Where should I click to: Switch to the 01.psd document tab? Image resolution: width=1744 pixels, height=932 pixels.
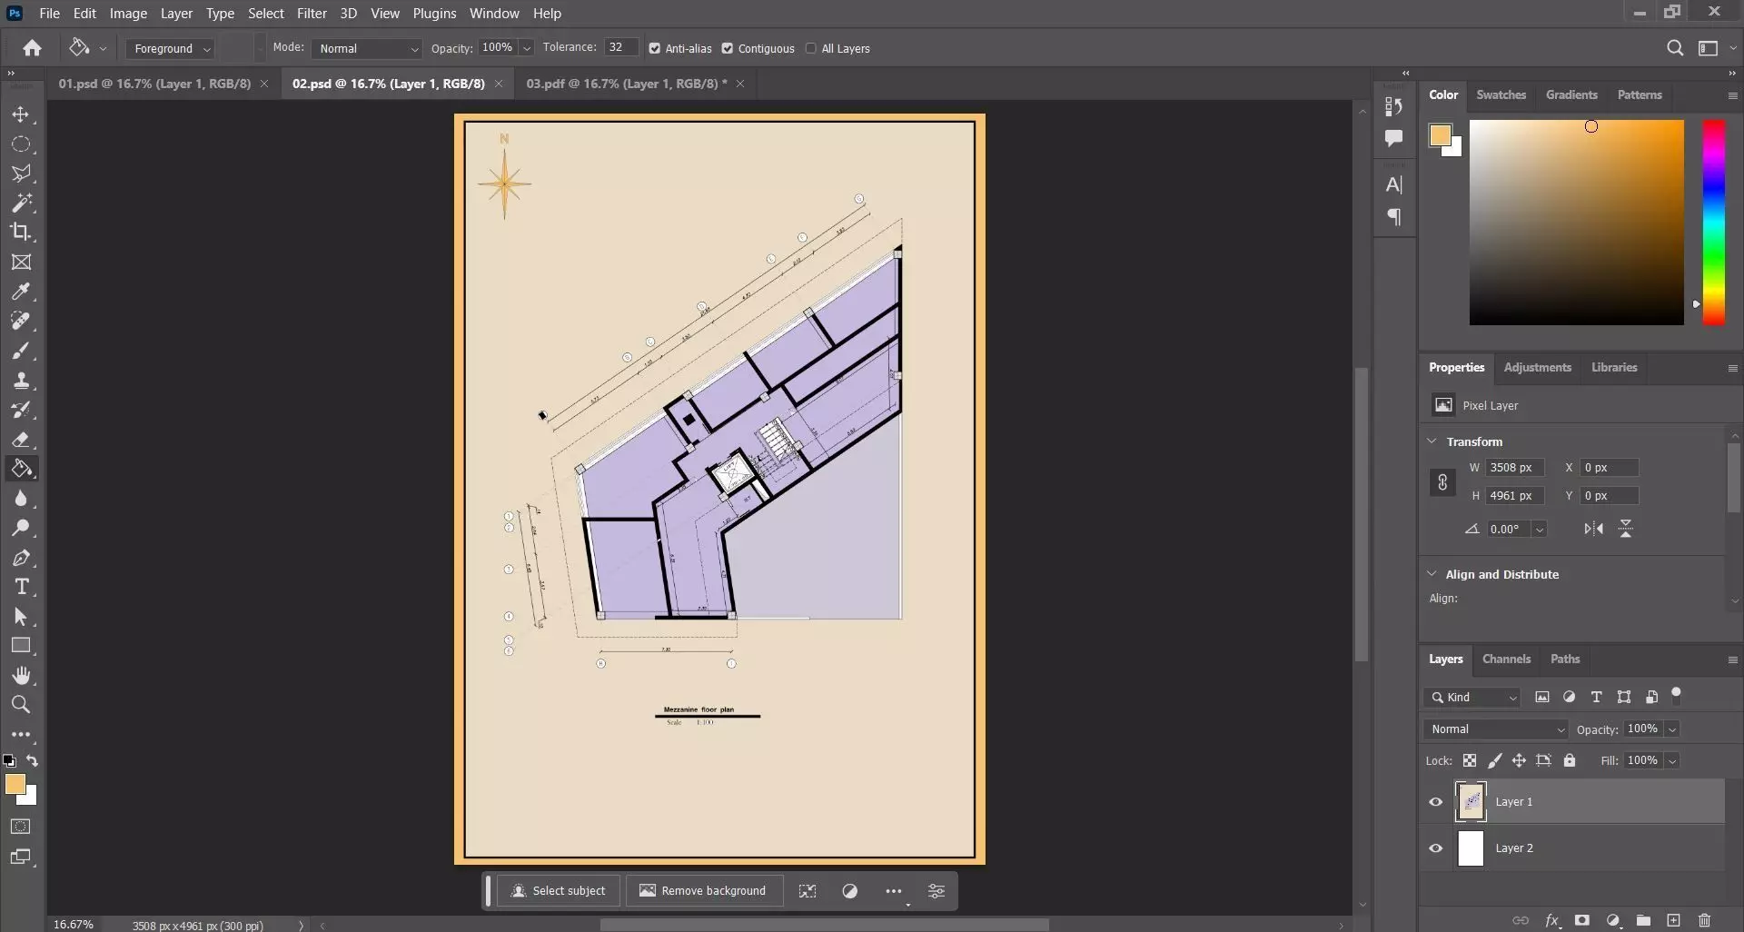154,84
